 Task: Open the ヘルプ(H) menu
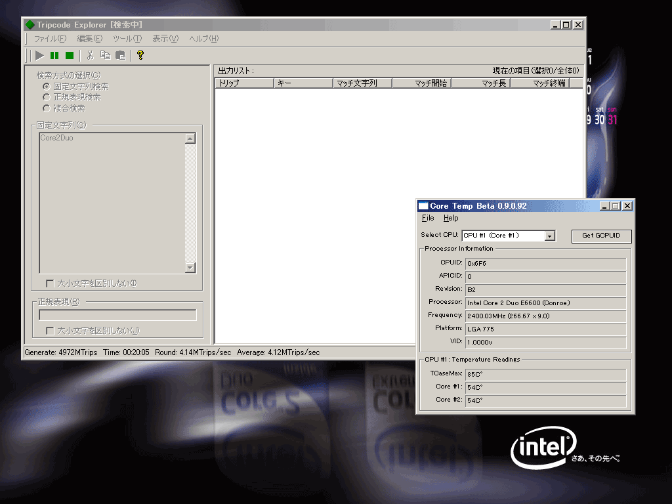click(203, 39)
